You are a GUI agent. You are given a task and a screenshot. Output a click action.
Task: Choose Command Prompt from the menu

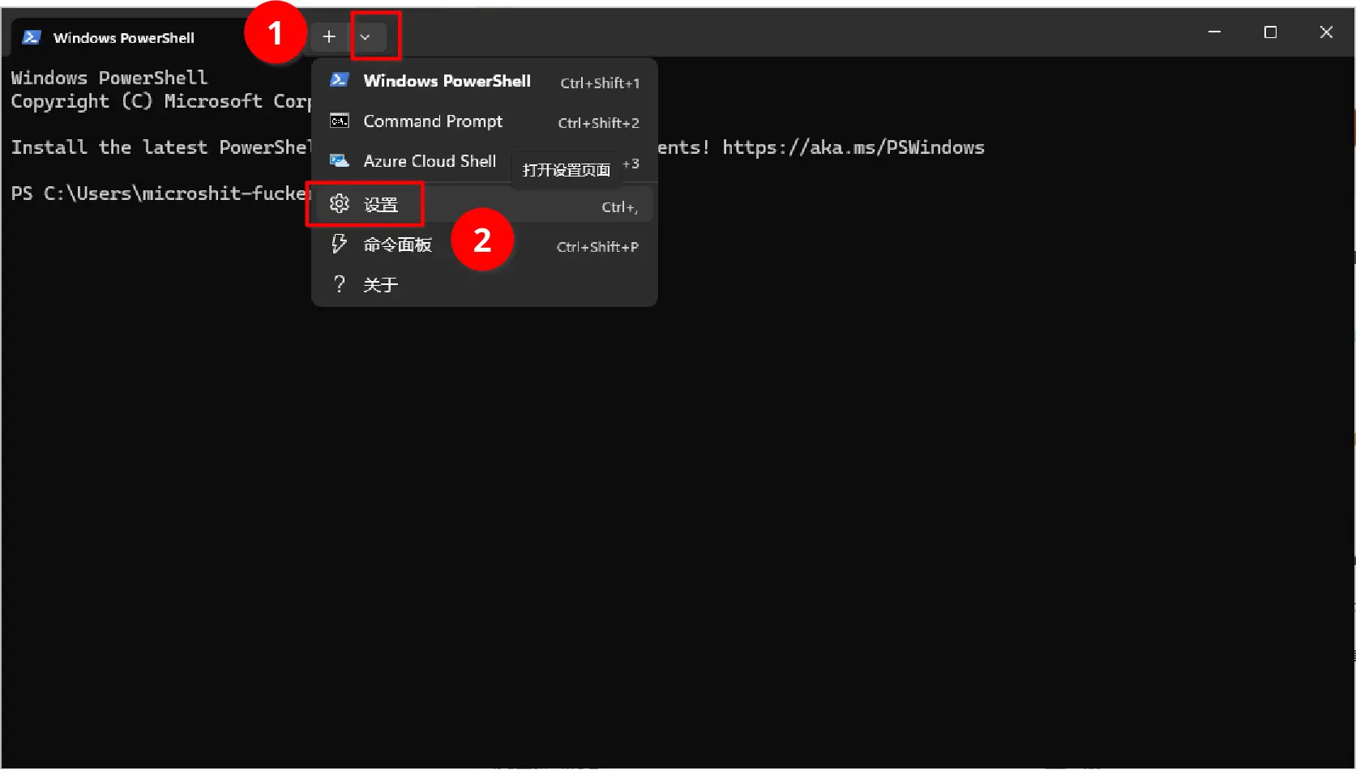(484, 121)
